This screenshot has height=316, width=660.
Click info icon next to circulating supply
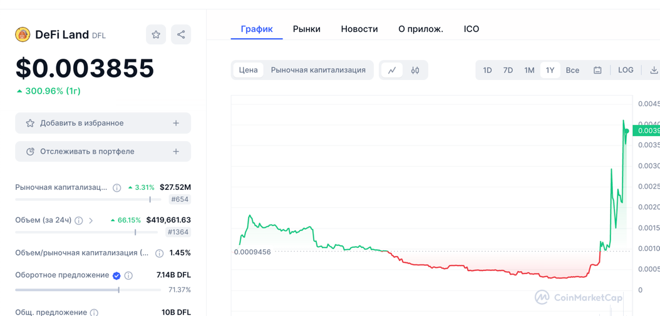pyautogui.click(x=128, y=275)
